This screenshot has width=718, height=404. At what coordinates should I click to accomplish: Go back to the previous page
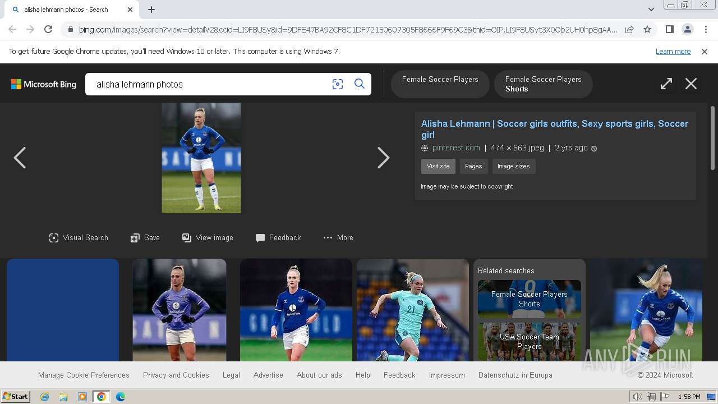click(12, 29)
